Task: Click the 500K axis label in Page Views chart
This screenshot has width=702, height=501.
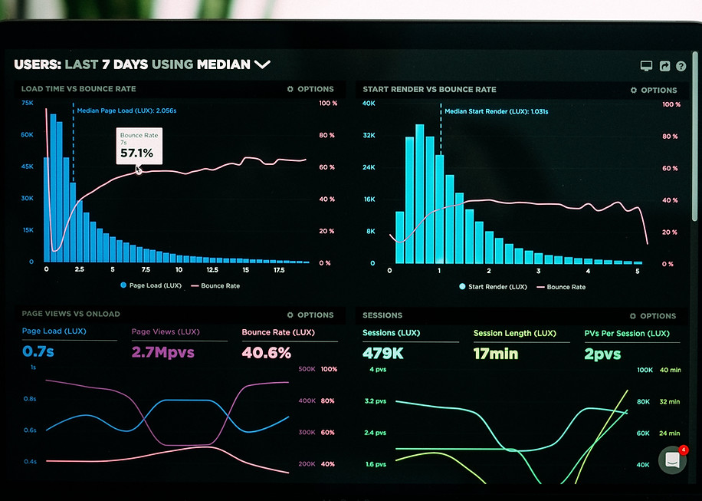Action: [307, 369]
